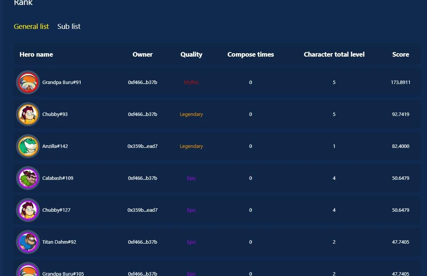This screenshot has width=427, height=276.
Task: Select owner address of Chubby#127 row
Action: (x=142, y=210)
